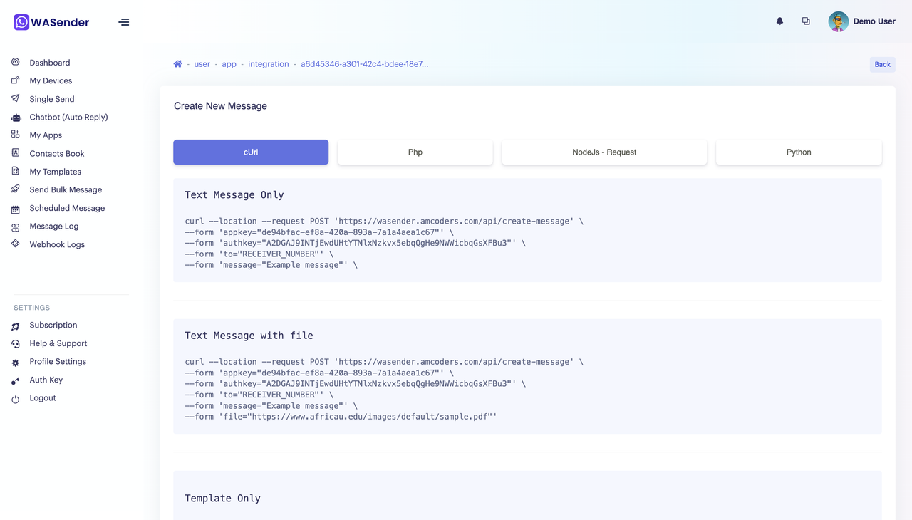Screen dimensions: 912x520
Task: Click the Single Send paper-plane icon
Action: pos(16,98)
